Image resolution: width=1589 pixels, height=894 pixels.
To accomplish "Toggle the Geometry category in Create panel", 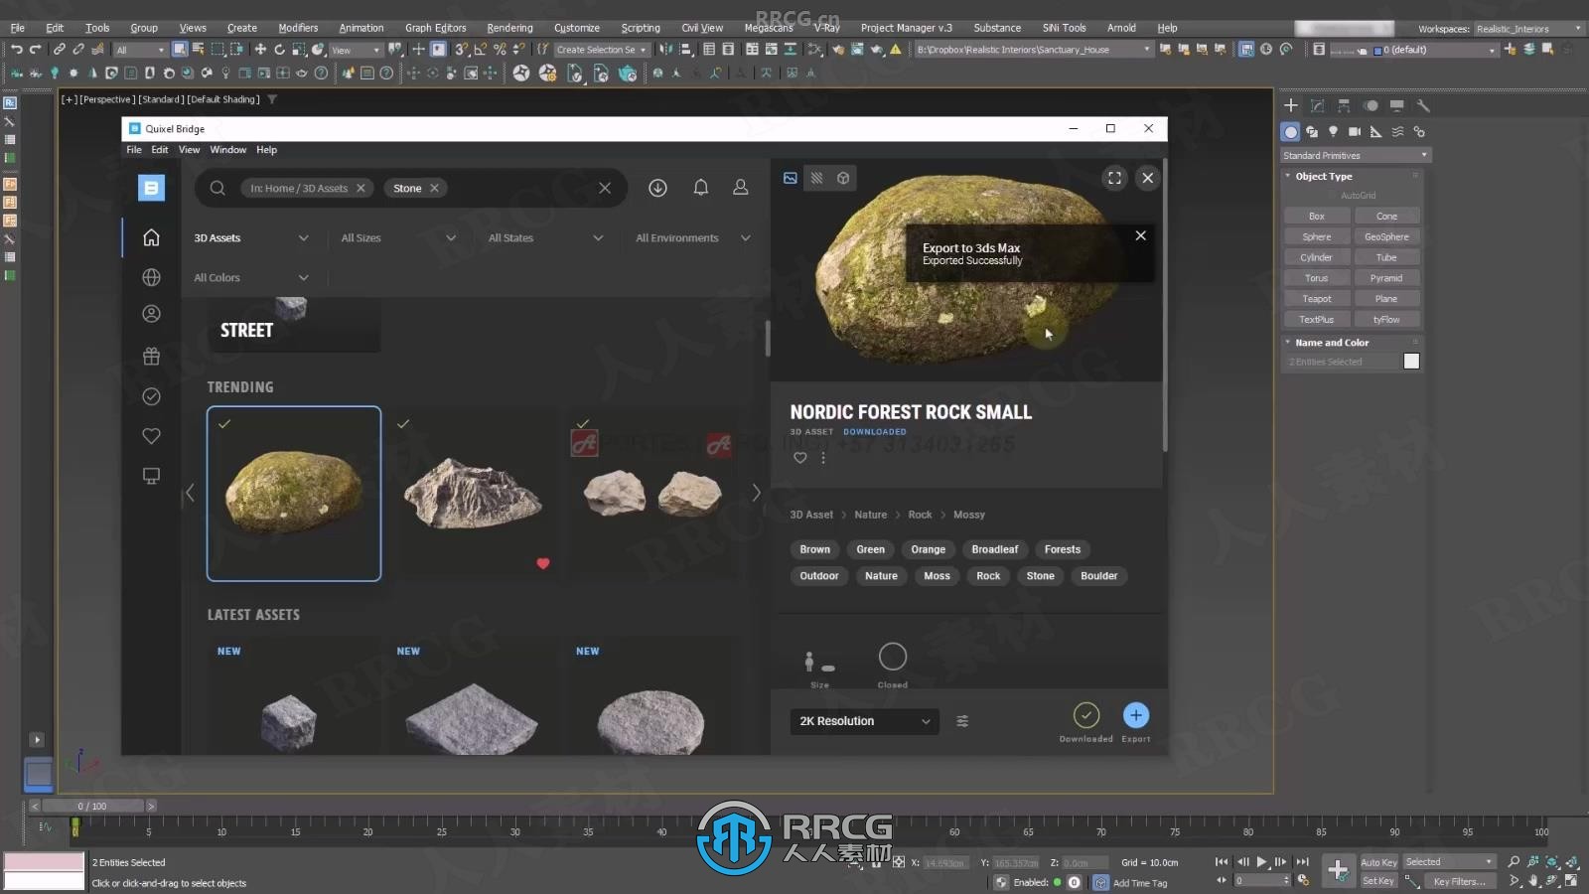I will click(x=1290, y=131).
